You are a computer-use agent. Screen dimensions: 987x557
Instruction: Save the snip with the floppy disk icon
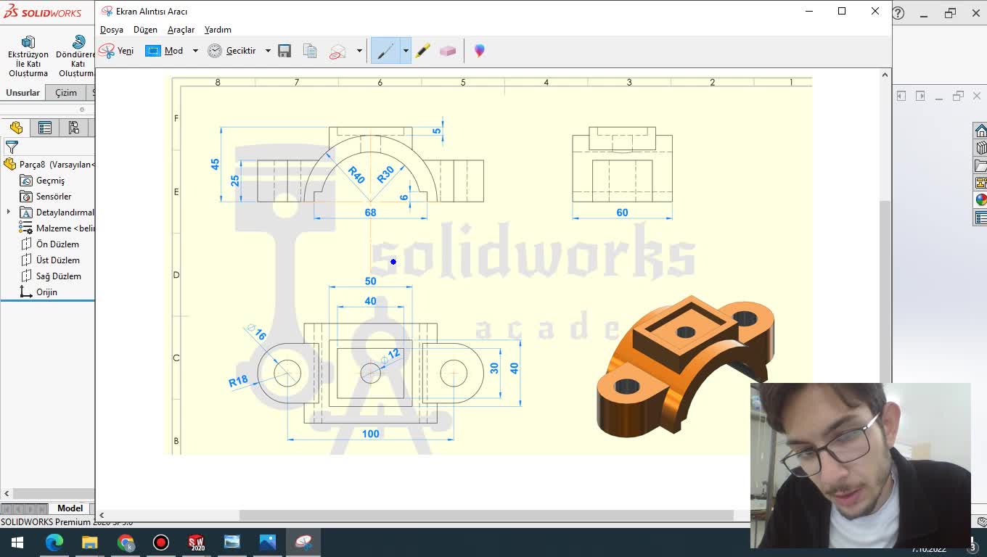click(x=284, y=51)
